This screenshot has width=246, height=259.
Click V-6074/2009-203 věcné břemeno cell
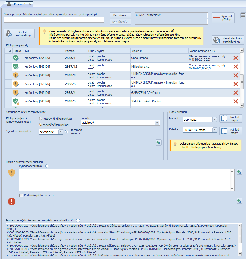210,67
